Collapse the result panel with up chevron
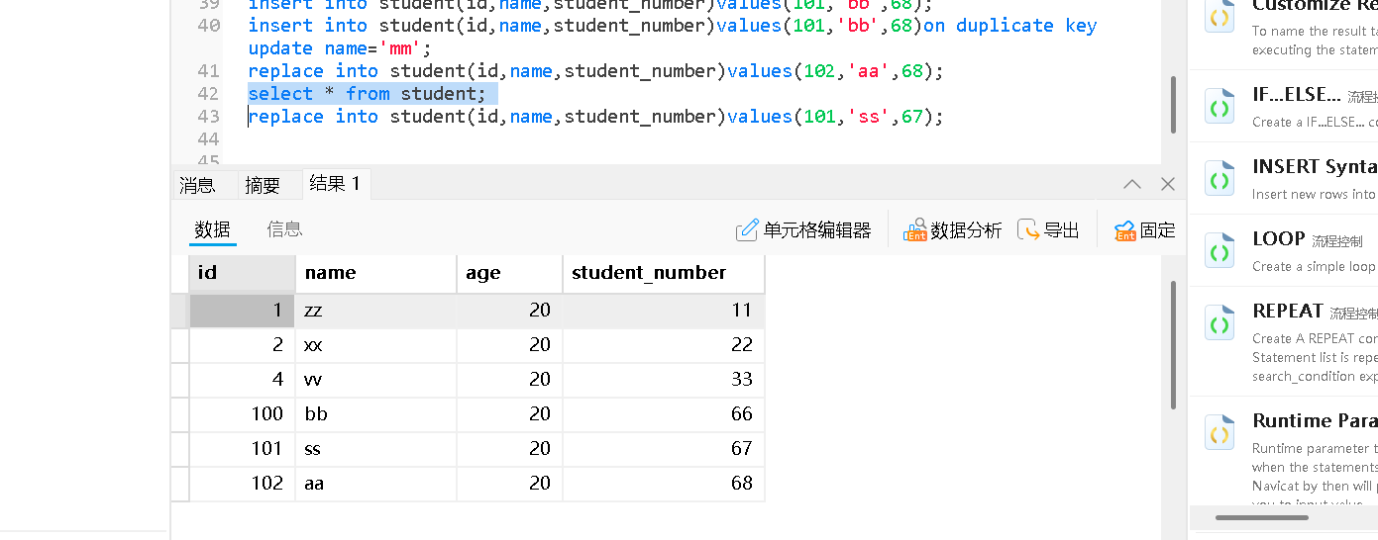This screenshot has height=540, width=1378. (x=1132, y=184)
